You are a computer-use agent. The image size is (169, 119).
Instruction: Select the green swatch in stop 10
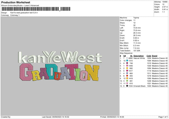click(127, 81)
